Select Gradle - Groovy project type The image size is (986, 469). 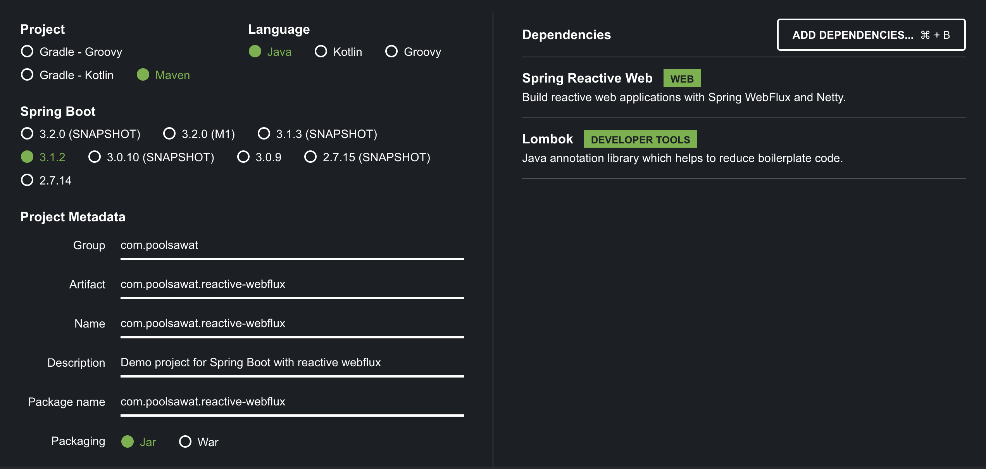[72, 52]
